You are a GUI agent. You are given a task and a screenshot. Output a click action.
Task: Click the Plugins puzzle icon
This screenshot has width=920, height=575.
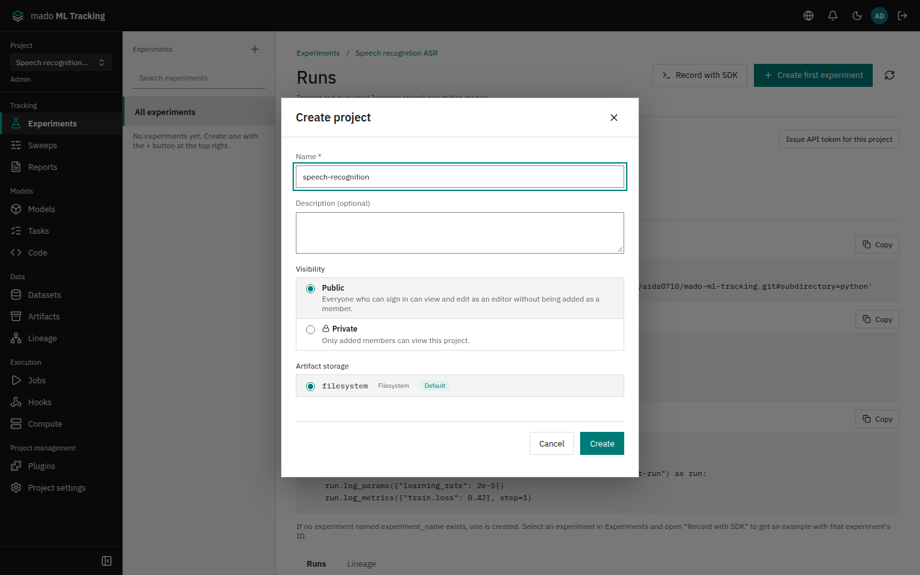pos(16,466)
